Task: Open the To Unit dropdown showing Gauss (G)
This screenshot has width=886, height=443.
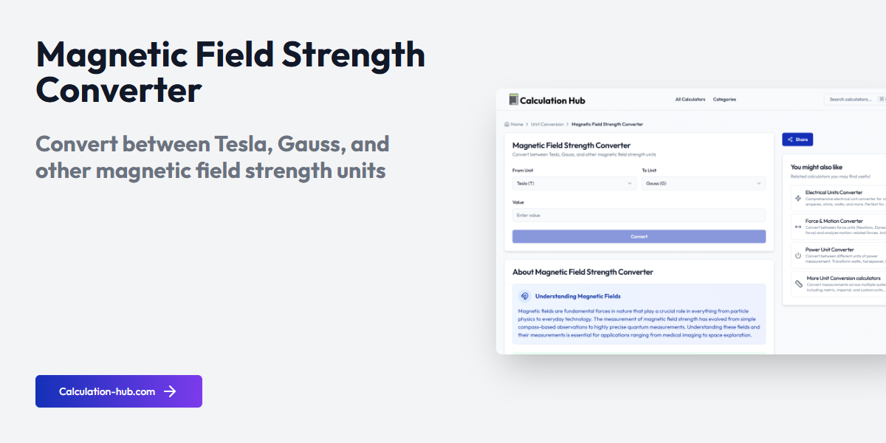Action: click(701, 182)
